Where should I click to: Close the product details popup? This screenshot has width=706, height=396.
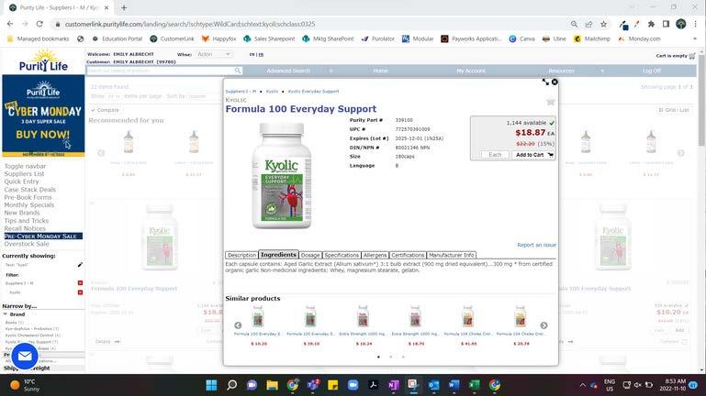[x=555, y=82]
